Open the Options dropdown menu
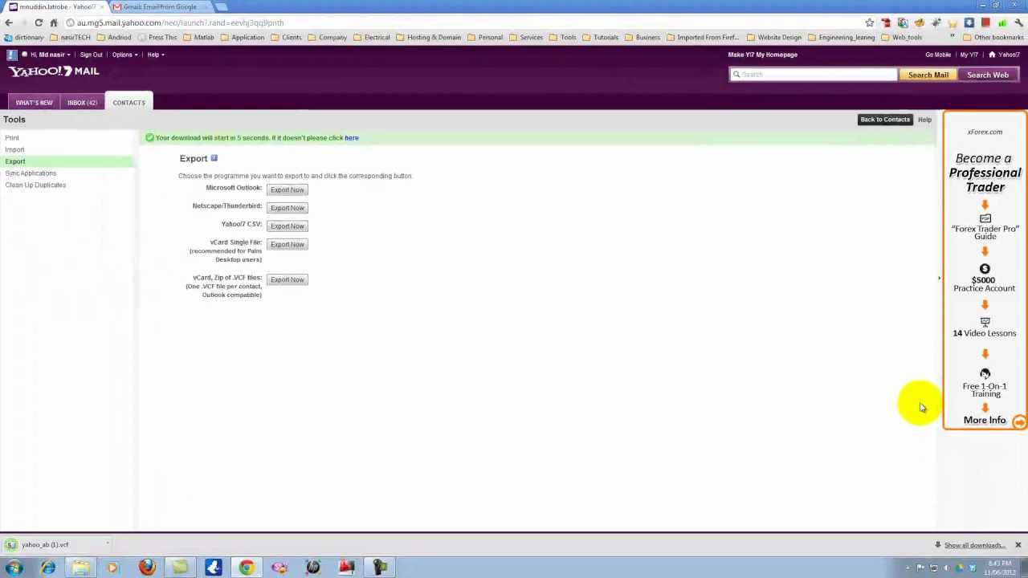This screenshot has height=578, width=1028. click(x=124, y=55)
